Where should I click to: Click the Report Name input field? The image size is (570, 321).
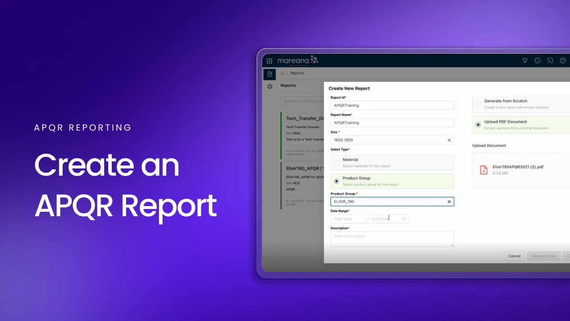[x=392, y=123]
